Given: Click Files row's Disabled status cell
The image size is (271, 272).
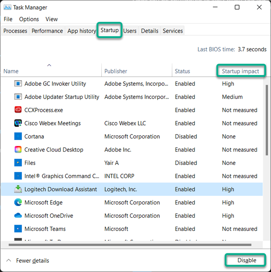Looking at the screenshot, I should tap(186, 163).
